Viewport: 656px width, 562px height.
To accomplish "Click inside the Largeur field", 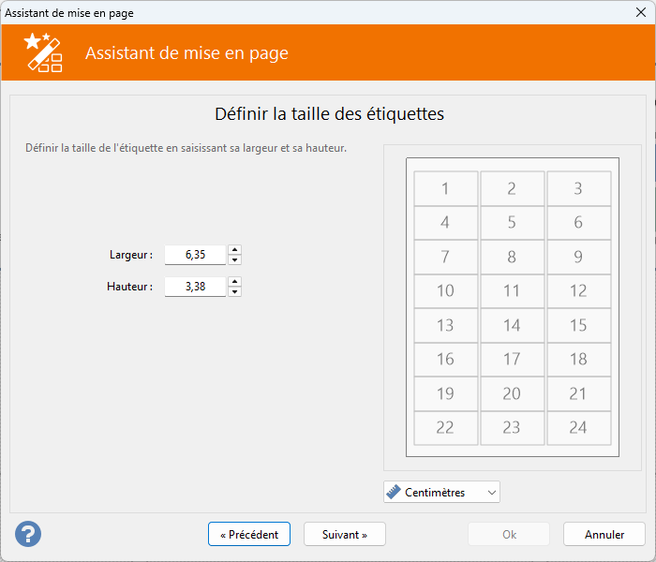I will pyautogui.click(x=195, y=255).
